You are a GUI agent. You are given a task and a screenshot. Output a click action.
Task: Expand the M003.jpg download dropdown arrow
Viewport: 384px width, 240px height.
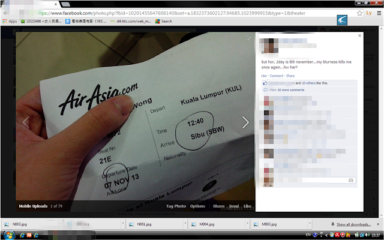pos(310,224)
